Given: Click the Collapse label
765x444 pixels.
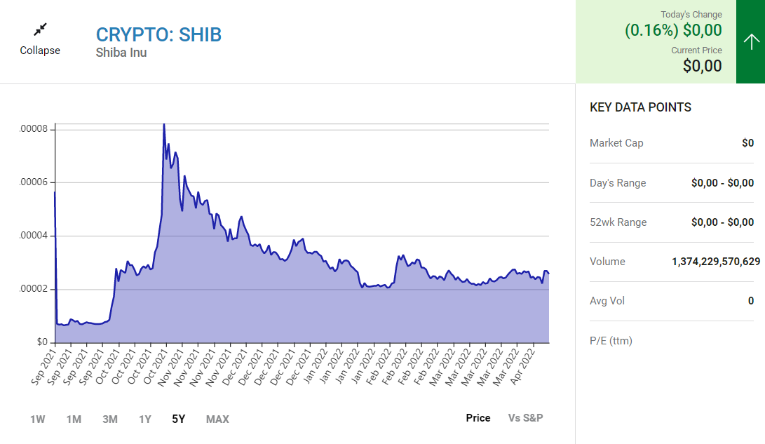Looking at the screenshot, I should pos(40,51).
